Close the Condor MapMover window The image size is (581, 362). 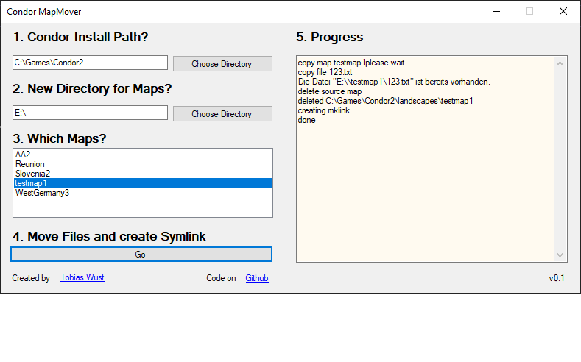[563, 12]
